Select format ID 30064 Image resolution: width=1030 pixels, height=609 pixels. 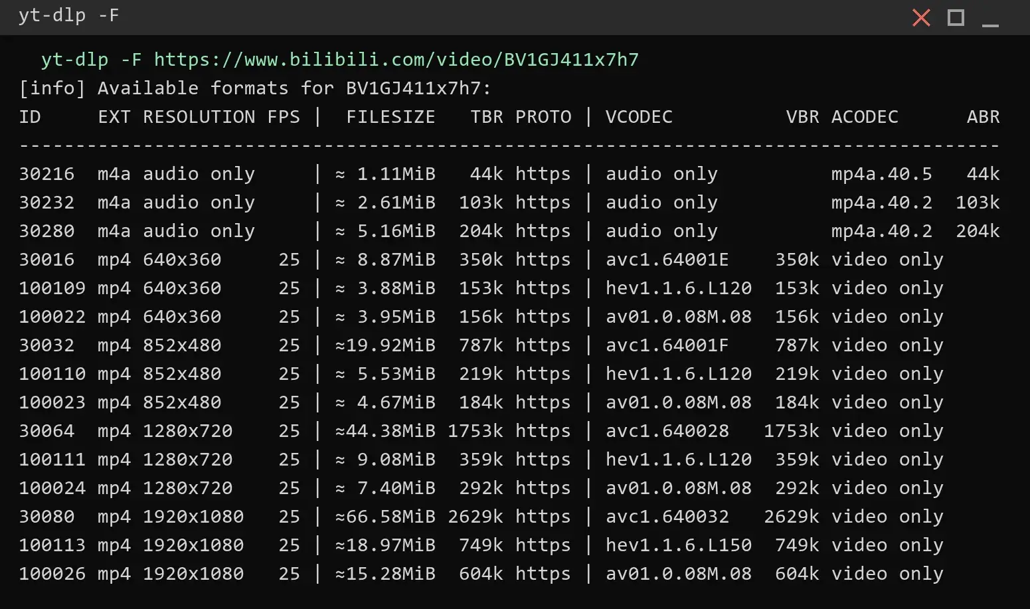(46, 431)
